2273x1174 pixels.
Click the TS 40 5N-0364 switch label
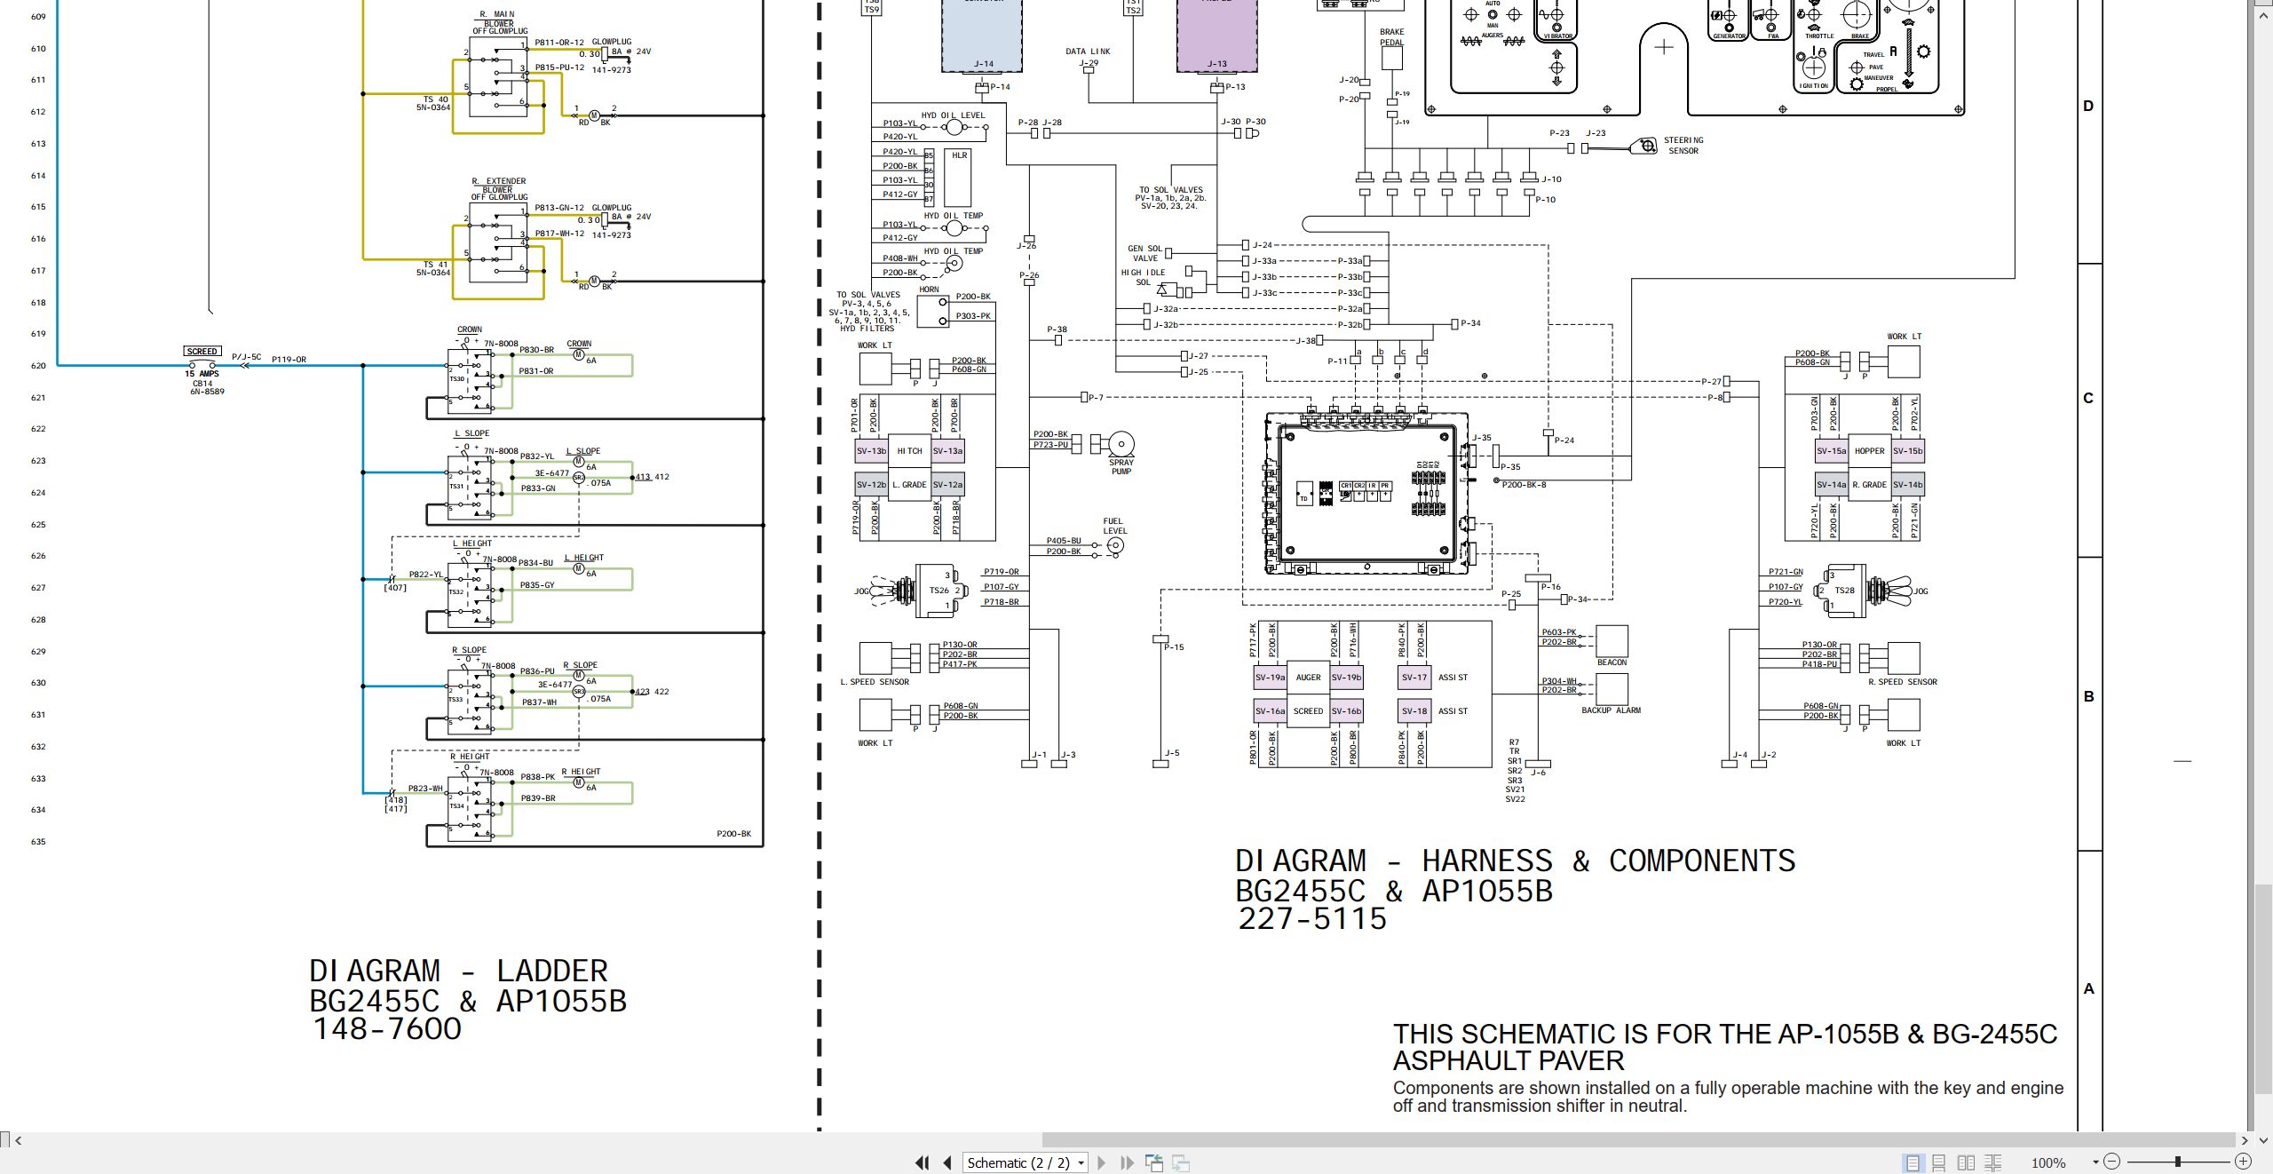click(433, 104)
